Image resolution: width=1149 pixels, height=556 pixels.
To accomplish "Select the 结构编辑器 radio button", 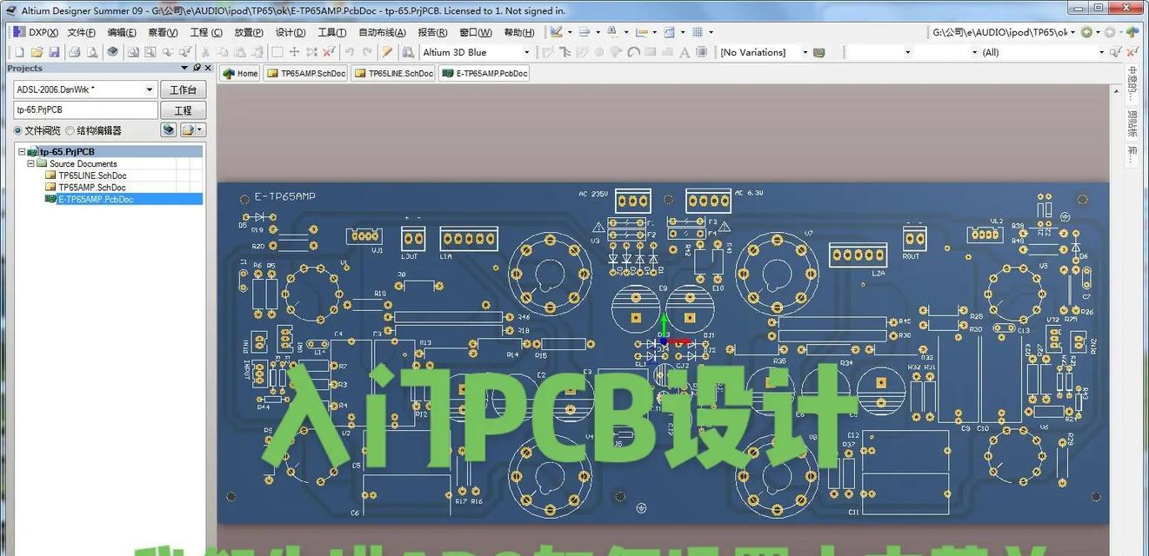I will pyautogui.click(x=70, y=130).
